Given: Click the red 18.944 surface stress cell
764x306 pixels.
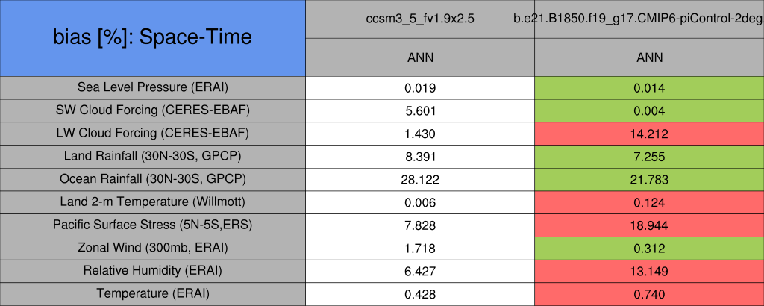Looking at the screenshot, I should [648, 225].
